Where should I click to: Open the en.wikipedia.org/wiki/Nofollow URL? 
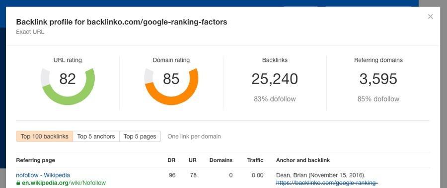coord(64,183)
